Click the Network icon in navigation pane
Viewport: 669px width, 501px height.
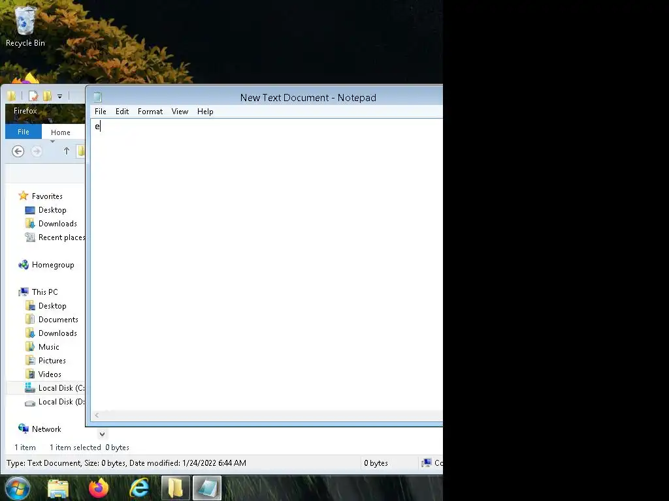pos(23,429)
